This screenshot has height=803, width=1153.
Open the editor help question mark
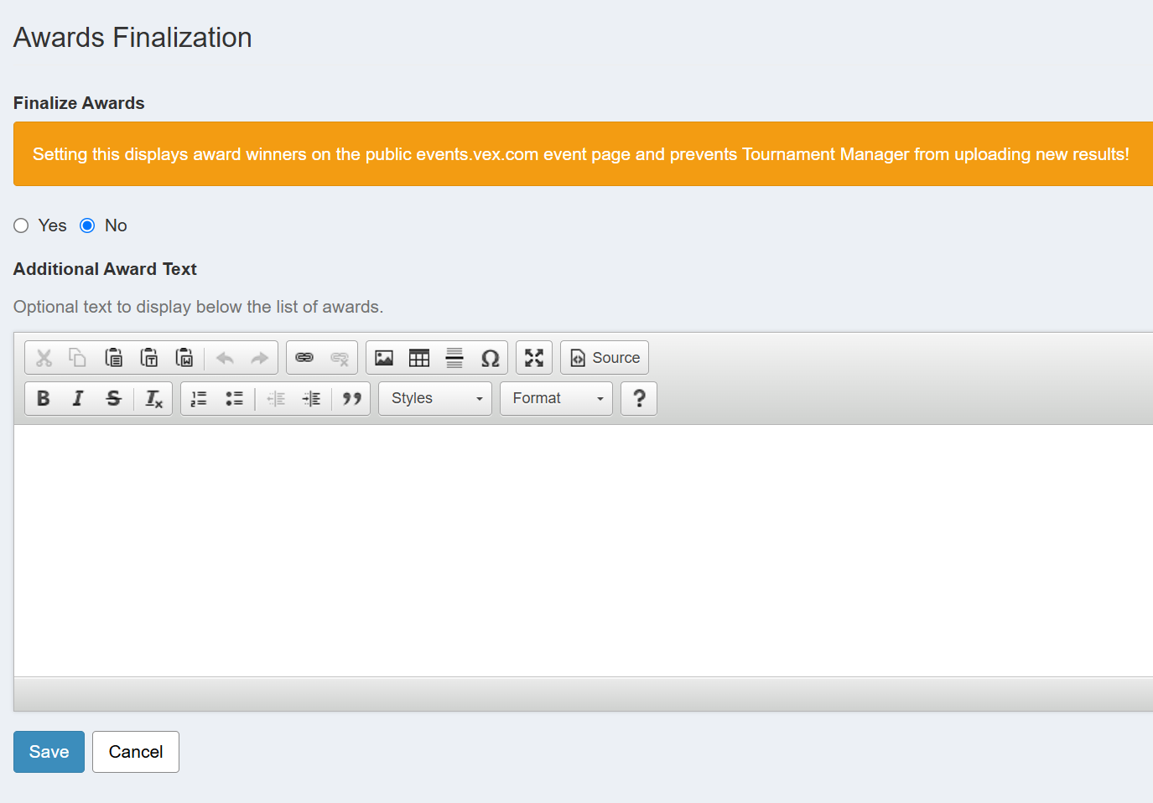tap(639, 398)
